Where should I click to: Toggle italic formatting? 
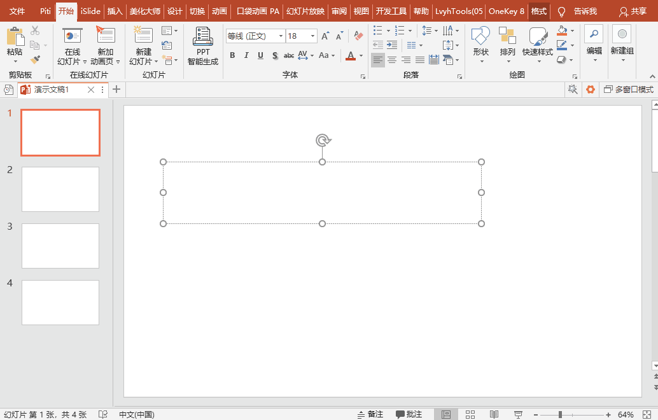coord(246,55)
